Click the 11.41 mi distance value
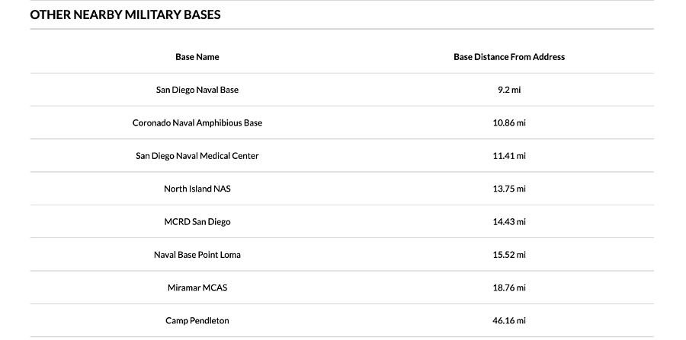 tap(509, 156)
